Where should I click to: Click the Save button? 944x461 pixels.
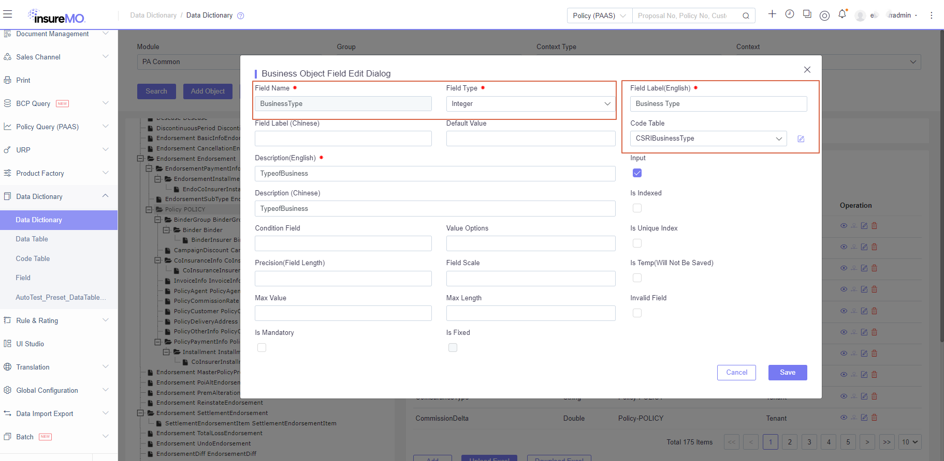pos(788,373)
